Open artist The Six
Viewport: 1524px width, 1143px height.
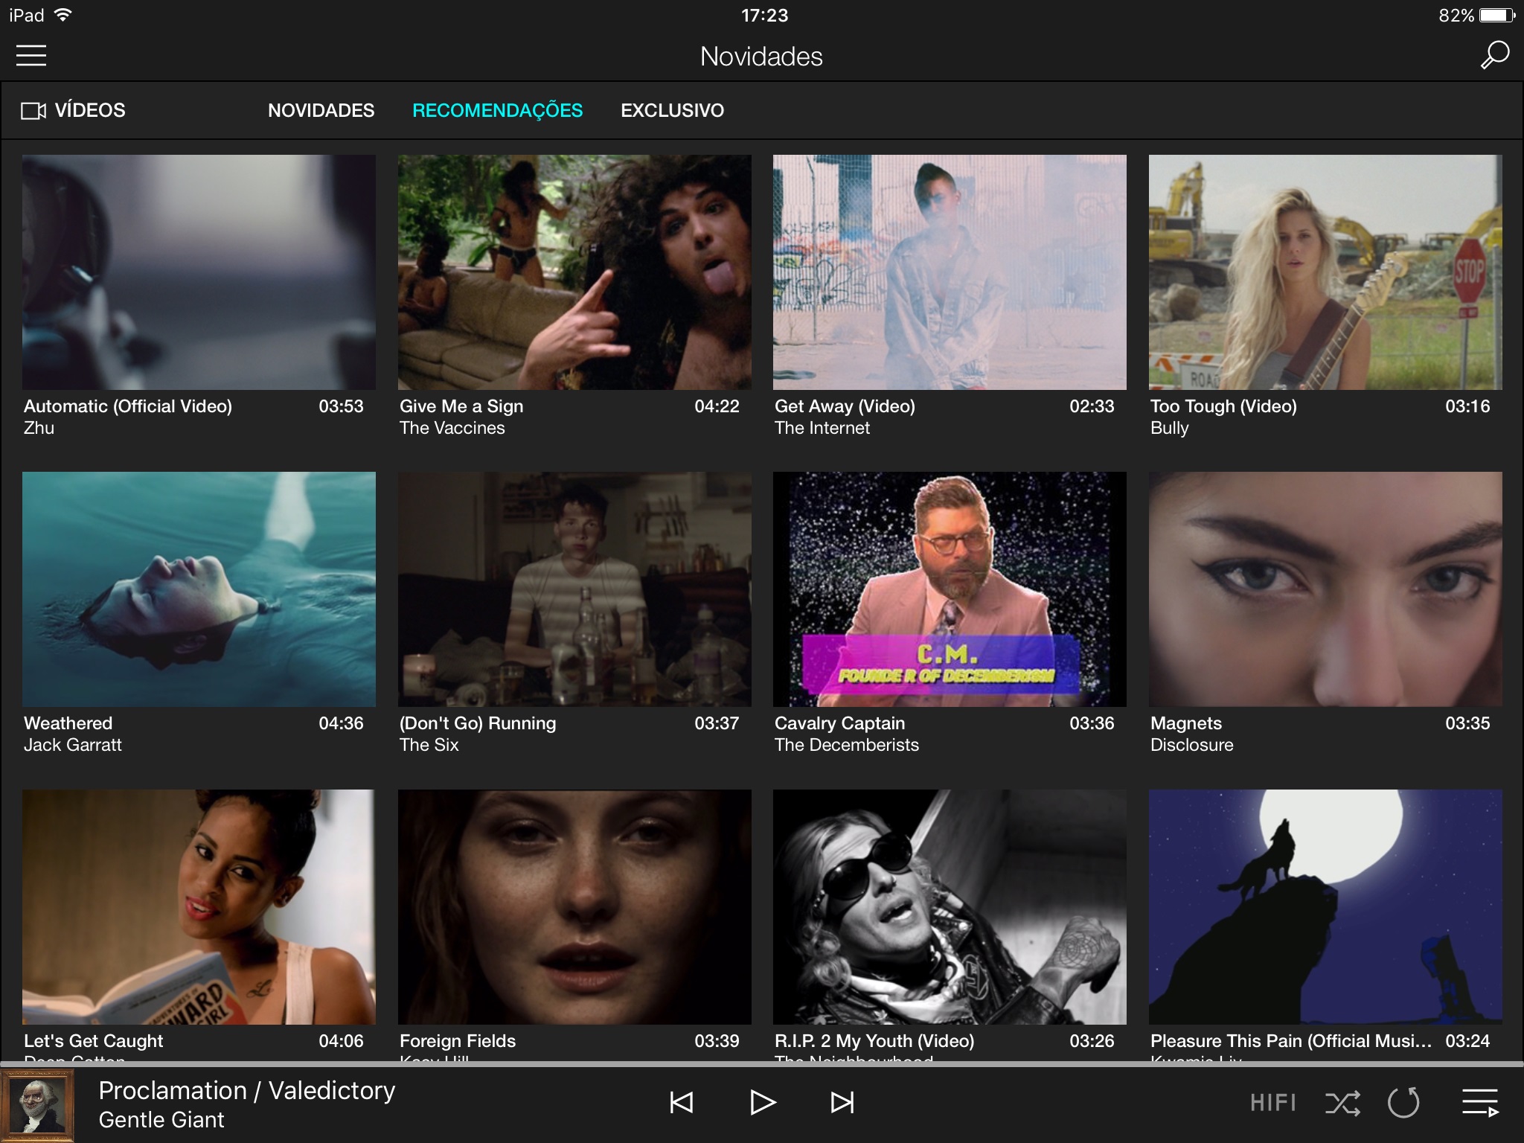click(x=429, y=745)
